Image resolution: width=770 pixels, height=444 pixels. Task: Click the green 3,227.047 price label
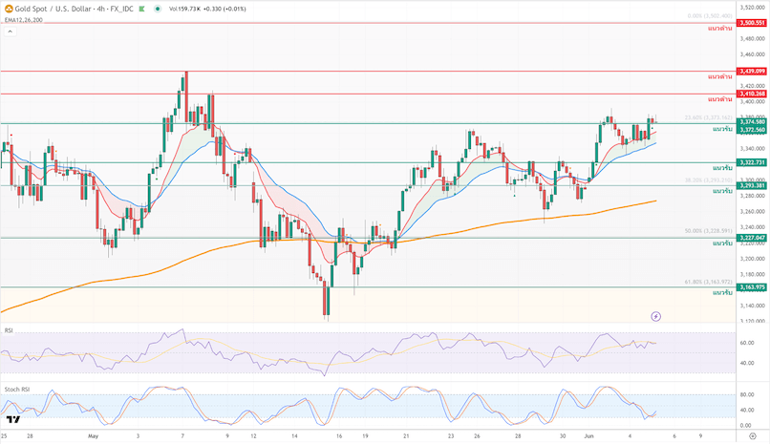click(x=752, y=238)
